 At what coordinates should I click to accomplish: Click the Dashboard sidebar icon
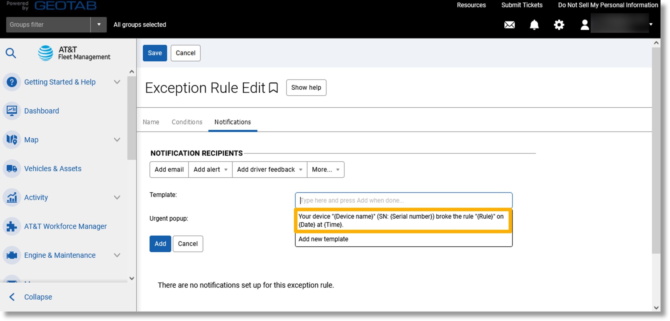pyautogui.click(x=12, y=111)
